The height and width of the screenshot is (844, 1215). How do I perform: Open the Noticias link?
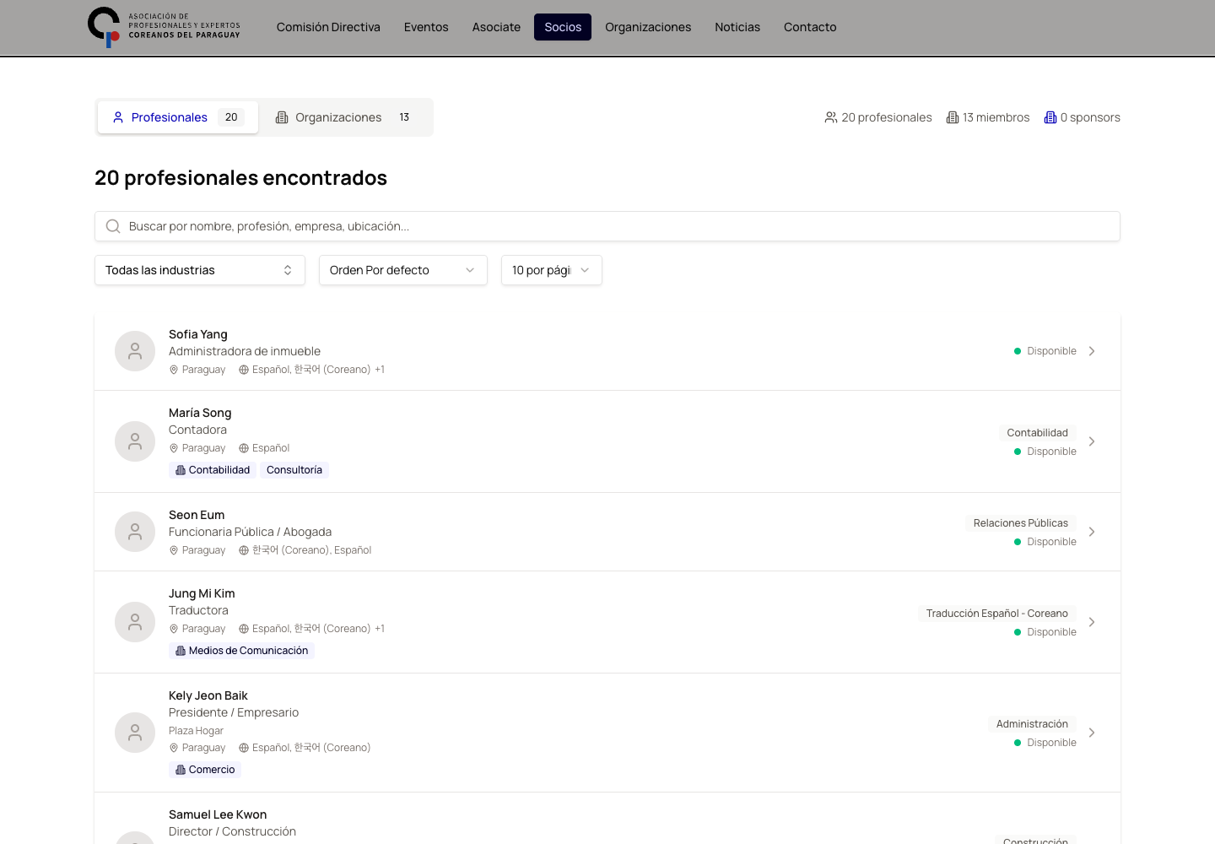tap(737, 27)
